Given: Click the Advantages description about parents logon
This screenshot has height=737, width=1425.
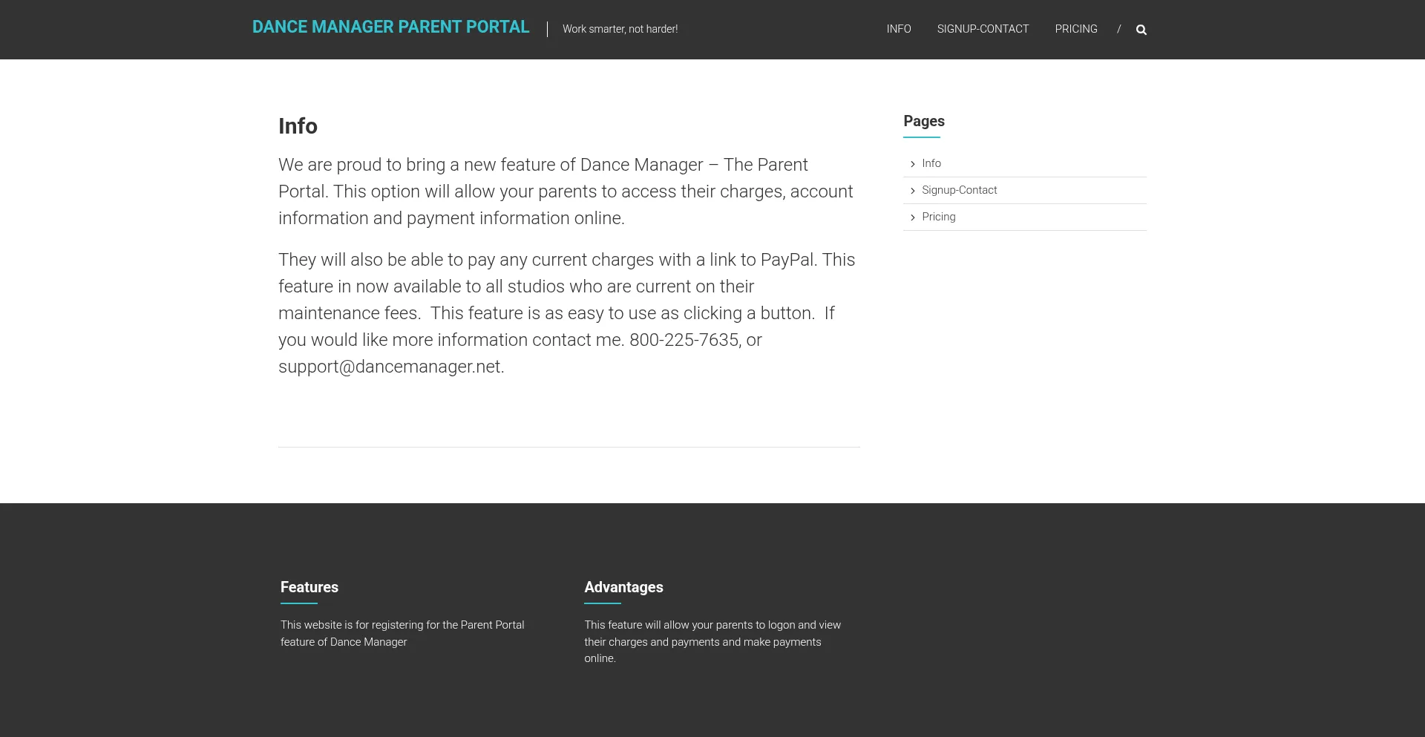Looking at the screenshot, I should [x=712, y=641].
